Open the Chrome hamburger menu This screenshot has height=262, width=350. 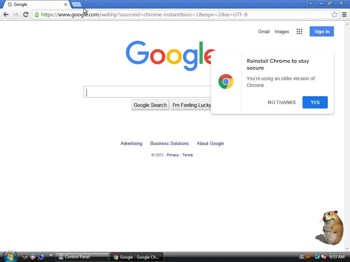tap(344, 15)
